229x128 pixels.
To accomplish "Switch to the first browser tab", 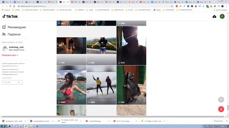I will click(x=6, y=2).
